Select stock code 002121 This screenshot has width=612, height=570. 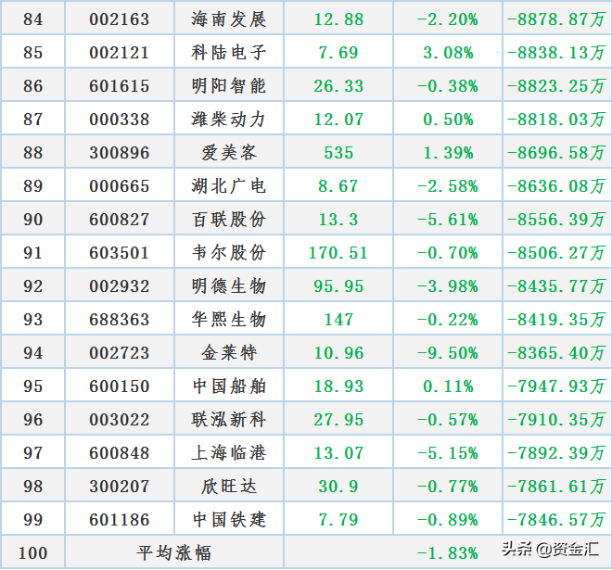120,53
